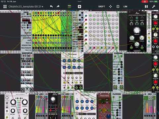Open right dropdown display on middle Stairway
The image size is (159, 119).
pos(79,73)
